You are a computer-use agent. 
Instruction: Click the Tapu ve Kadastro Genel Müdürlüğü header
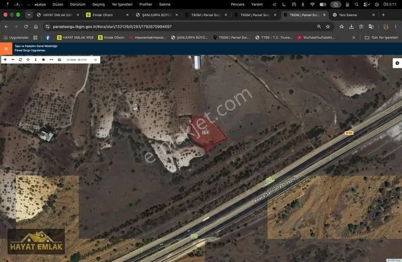36,46
